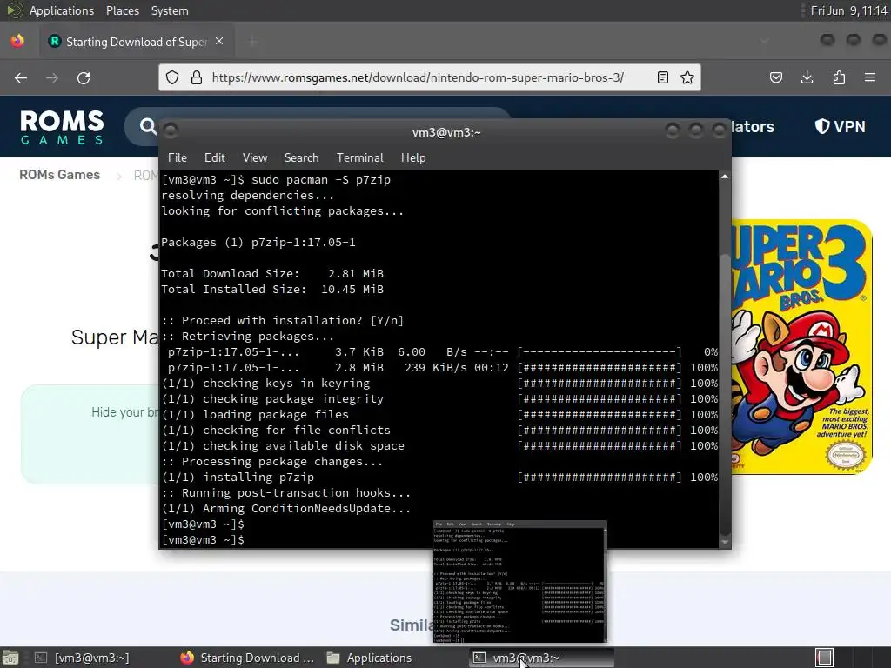891x668 pixels.
Task: Click ROMs Games site logo
Action: 62,127
